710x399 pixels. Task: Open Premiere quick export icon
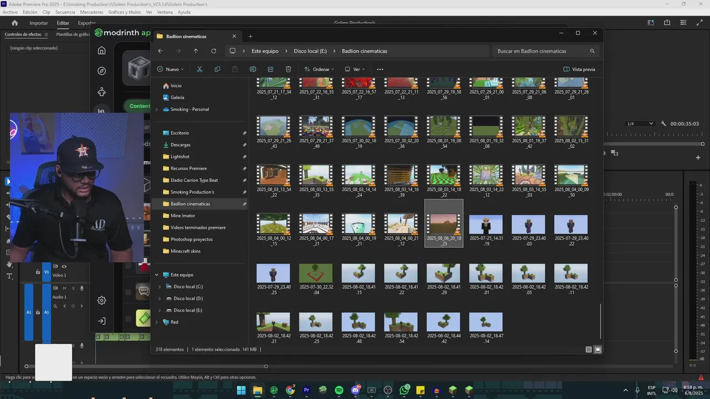[x=667, y=23]
